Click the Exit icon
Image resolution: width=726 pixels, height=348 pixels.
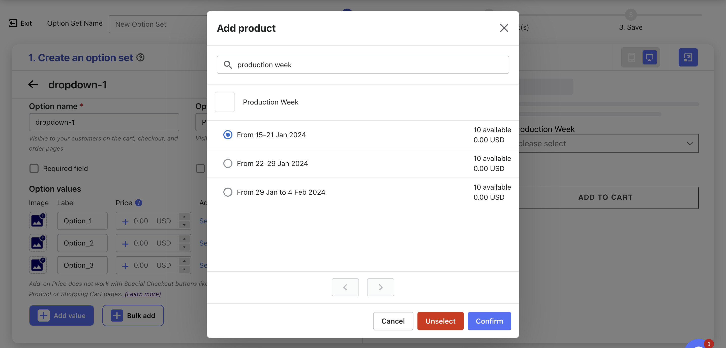(x=13, y=23)
